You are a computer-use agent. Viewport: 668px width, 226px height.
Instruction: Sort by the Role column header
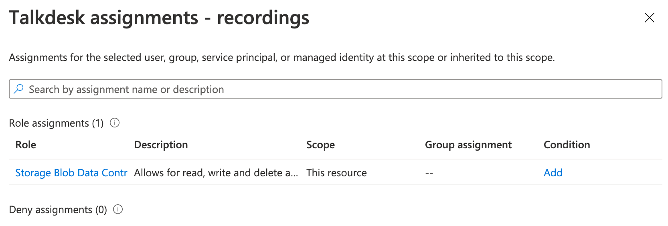[x=26, y=145]
